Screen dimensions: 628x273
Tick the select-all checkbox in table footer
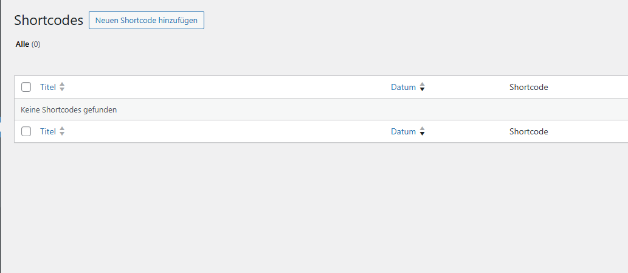point(26,131)
